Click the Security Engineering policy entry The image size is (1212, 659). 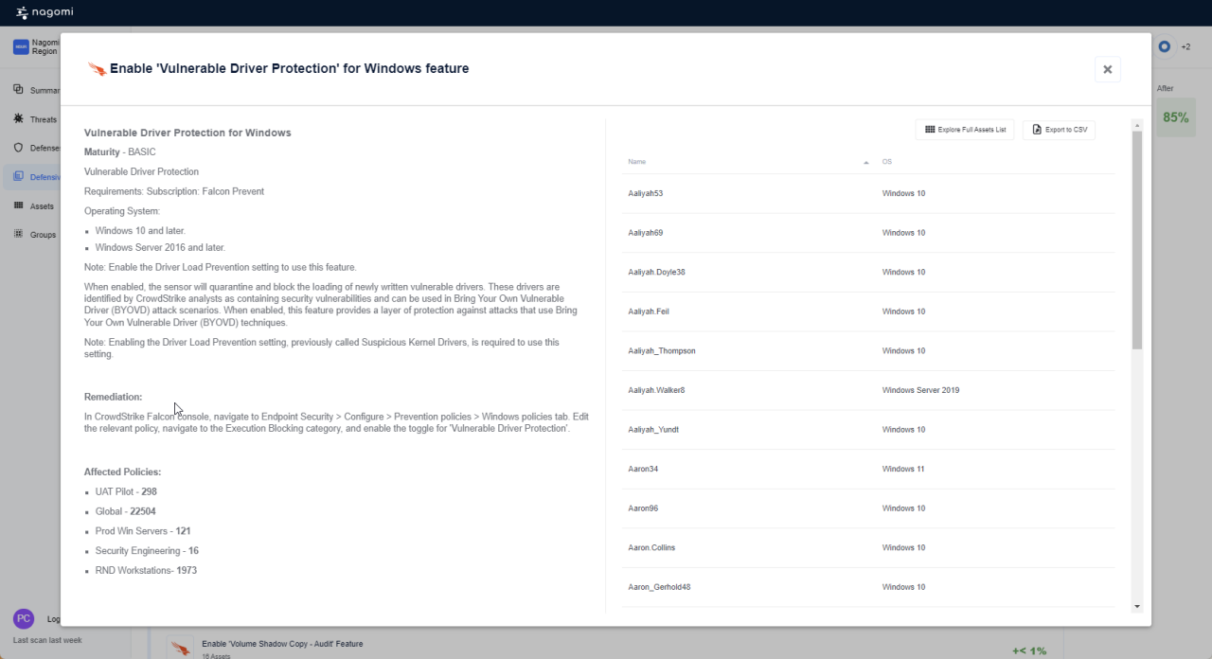pos(147,551)
